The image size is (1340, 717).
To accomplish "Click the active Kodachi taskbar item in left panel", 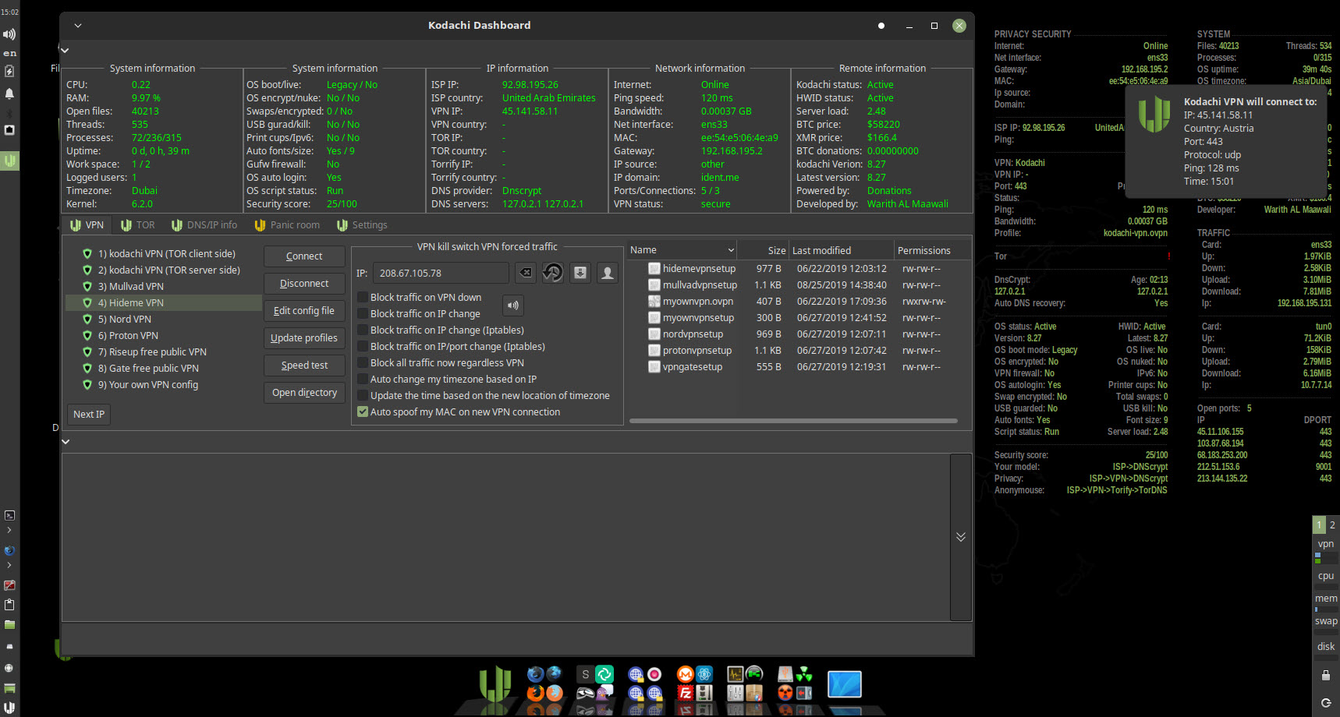I will click(9, 161).
